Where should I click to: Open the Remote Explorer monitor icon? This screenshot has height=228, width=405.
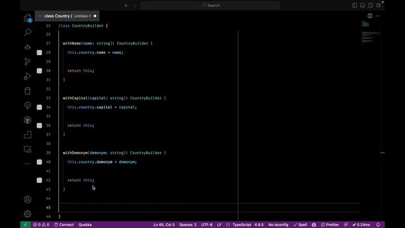(x=27, y=149)
